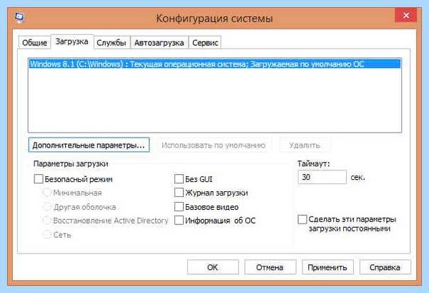This screenshot has height=293, width=429.
Task: Select the Сеть radio option
Action: (x=46, y=235)
